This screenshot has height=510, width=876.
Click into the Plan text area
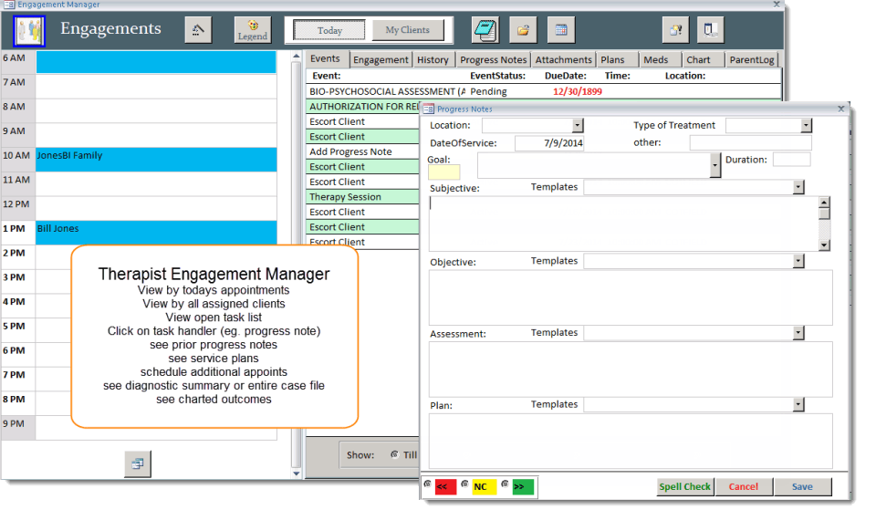click(x=631, y=441)
